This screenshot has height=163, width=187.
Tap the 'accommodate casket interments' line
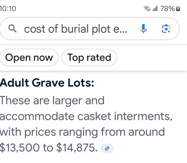pos(86,116)
